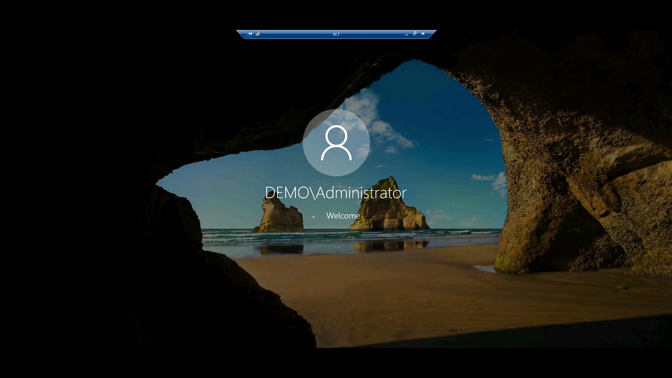Minimize the dc1 remote session
672x378 pixels.
coord(407,34)
